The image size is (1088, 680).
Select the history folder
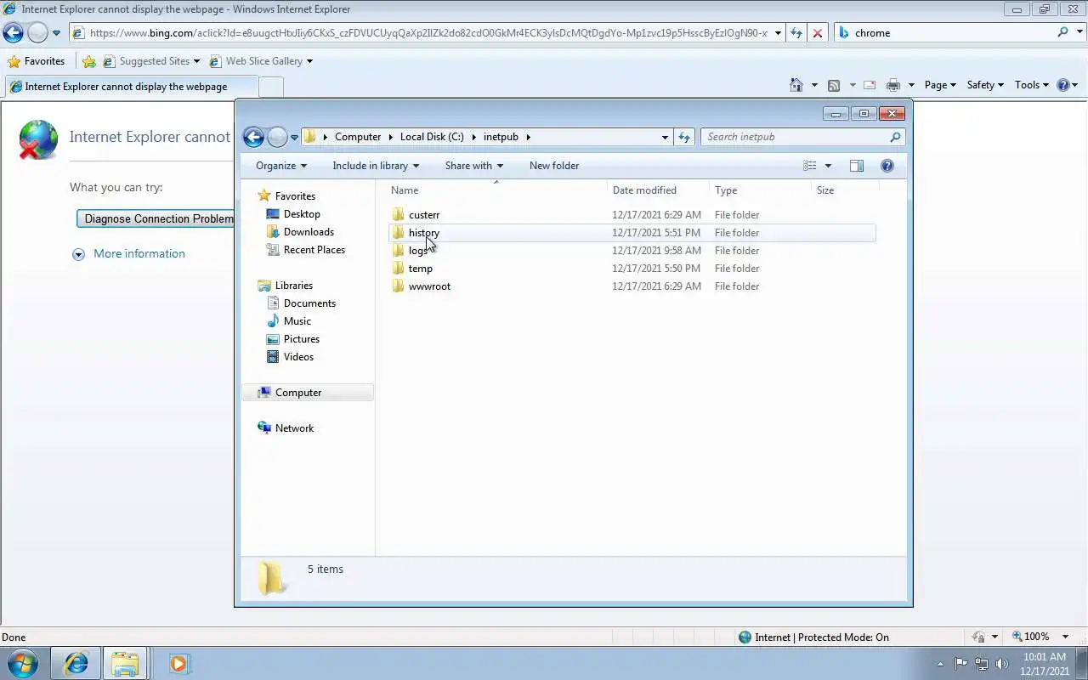click(x=632, y=233)
